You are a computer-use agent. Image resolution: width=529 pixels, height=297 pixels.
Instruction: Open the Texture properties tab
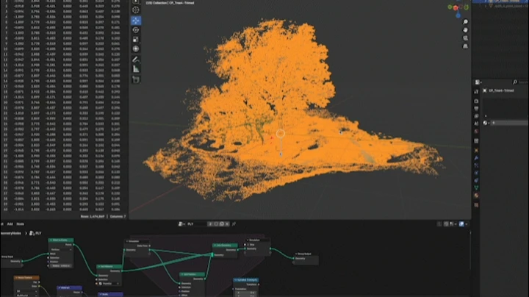(x=476, y=205)
